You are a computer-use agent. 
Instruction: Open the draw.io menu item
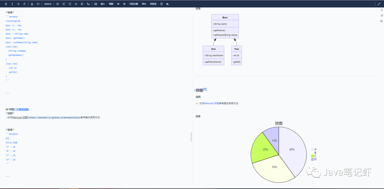[x=48, y=4]
